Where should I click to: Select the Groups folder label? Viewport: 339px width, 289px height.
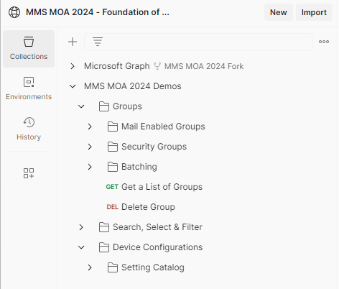127,106
